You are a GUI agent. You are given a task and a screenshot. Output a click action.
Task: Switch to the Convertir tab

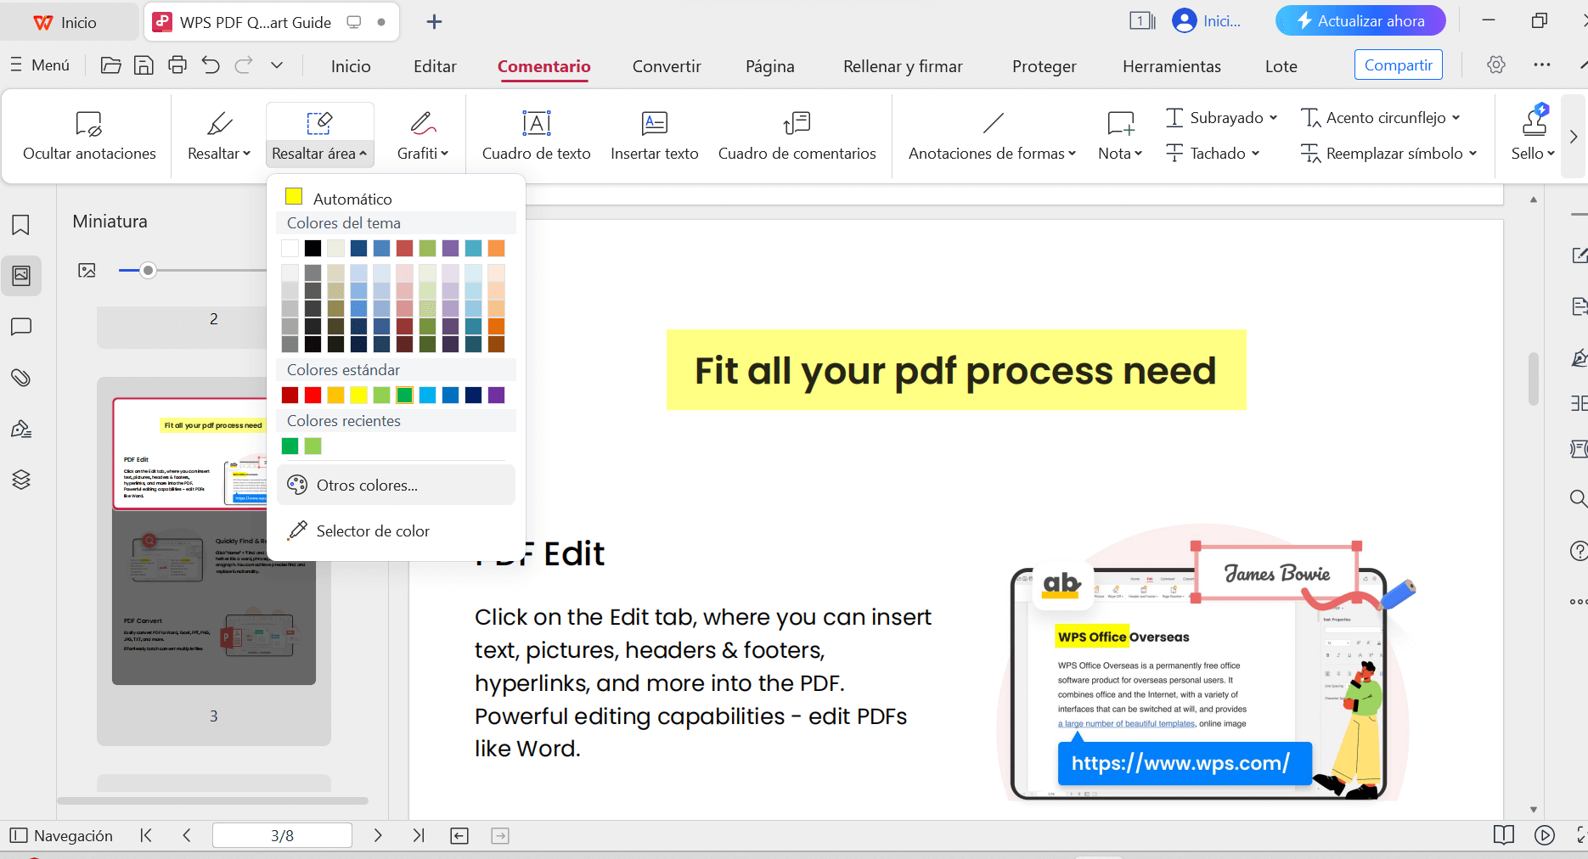pos(667,66)
